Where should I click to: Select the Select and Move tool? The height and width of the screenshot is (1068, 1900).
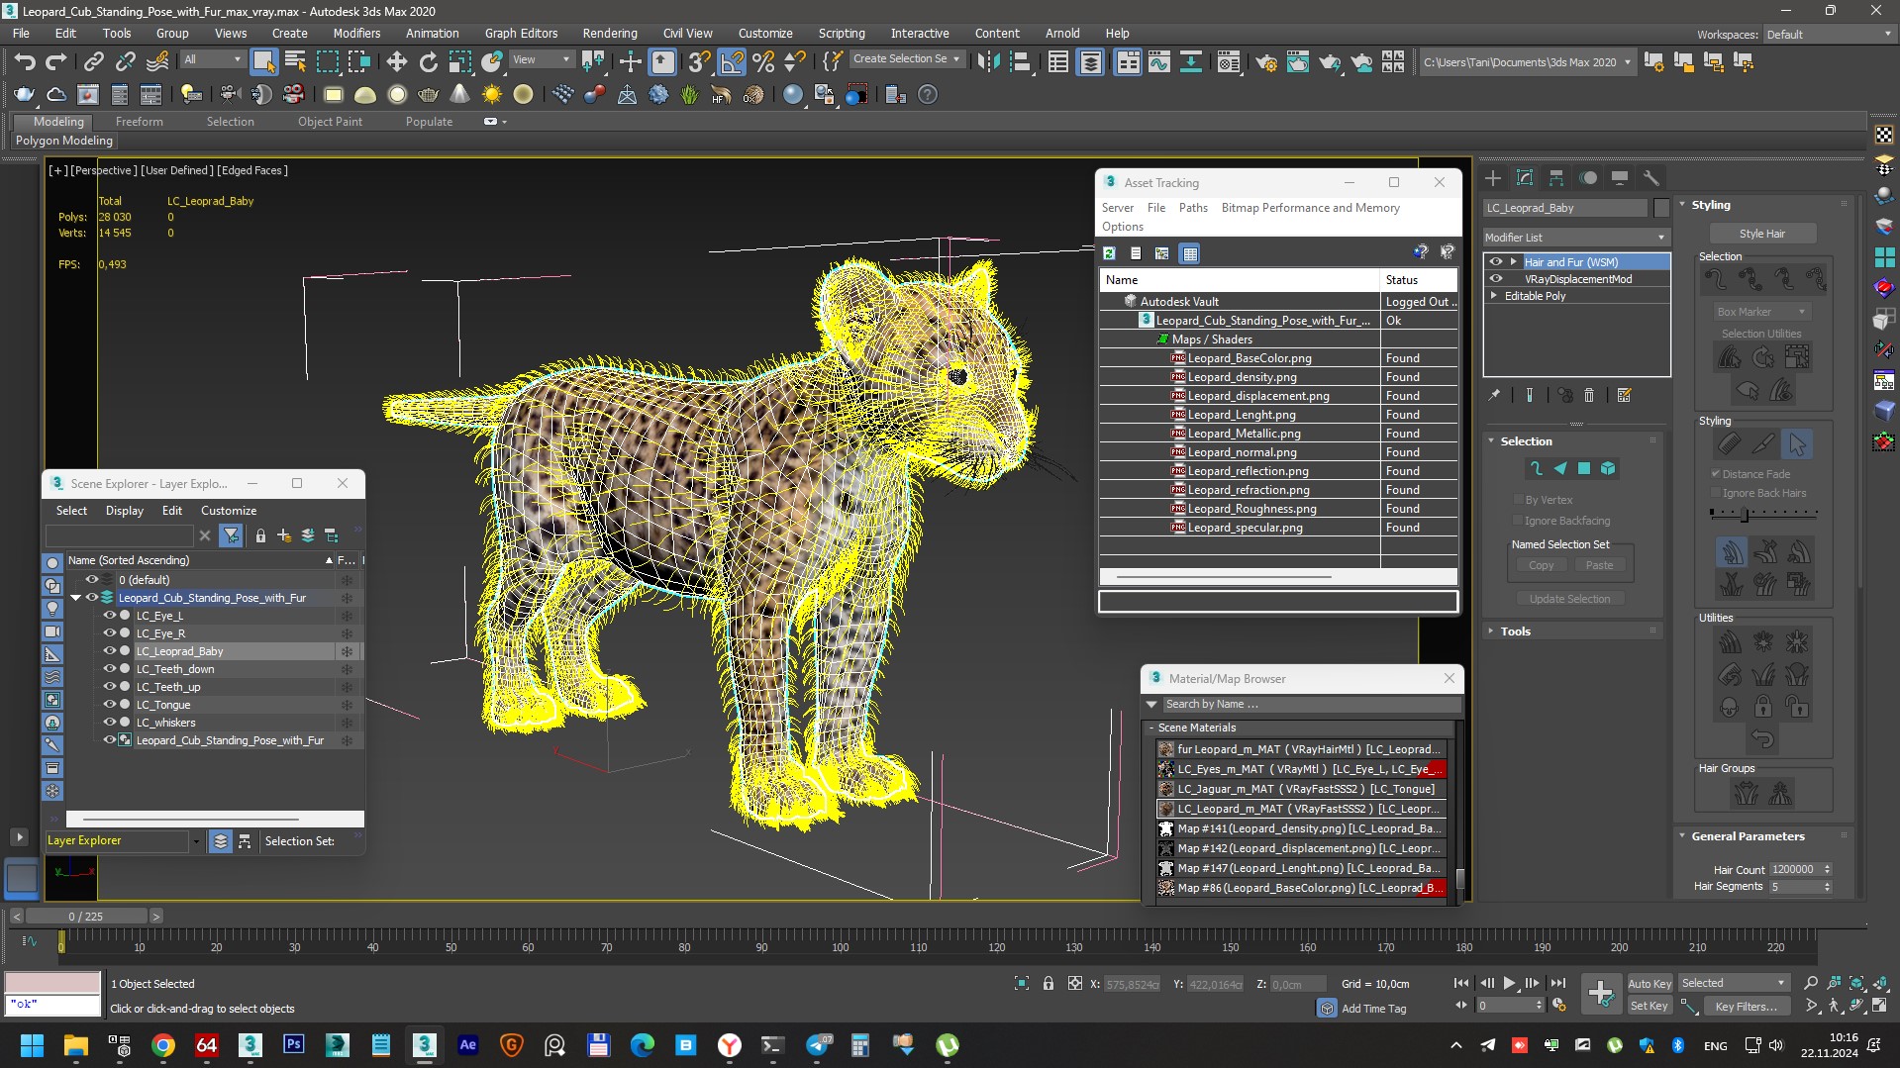click(396, 62)
